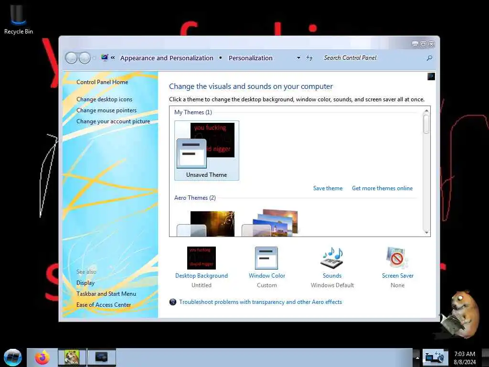Screen dimensions: 489x367
Task: Click Change desktop icons
Action: (104, 99)
